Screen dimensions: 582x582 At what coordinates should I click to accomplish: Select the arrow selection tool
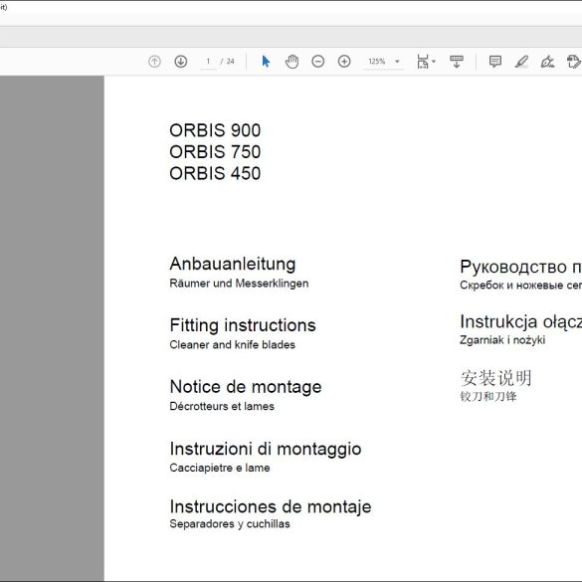click(x=266, y=62)
